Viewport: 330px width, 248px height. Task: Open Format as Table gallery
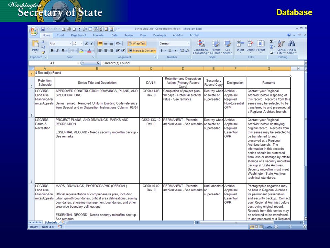click(216, 47)
